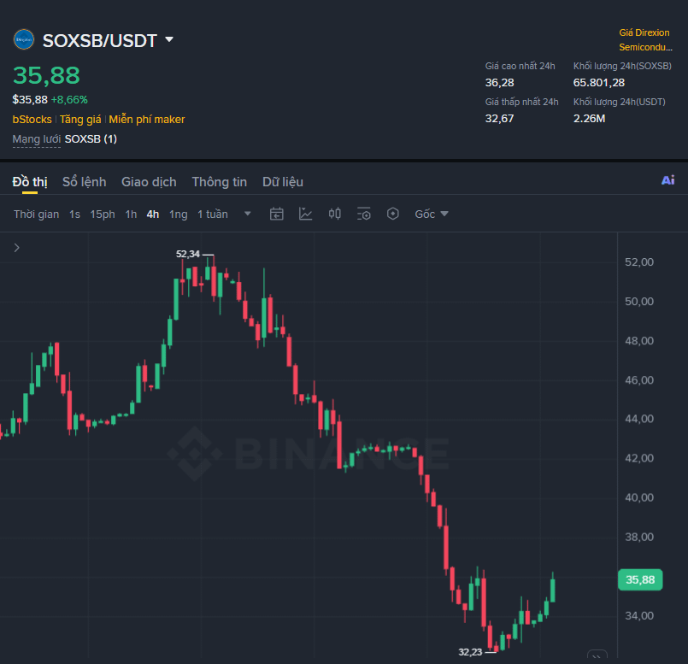Switch chart to 15ph interval
Viewport: 688px width, 664px height.
[103, 214]
